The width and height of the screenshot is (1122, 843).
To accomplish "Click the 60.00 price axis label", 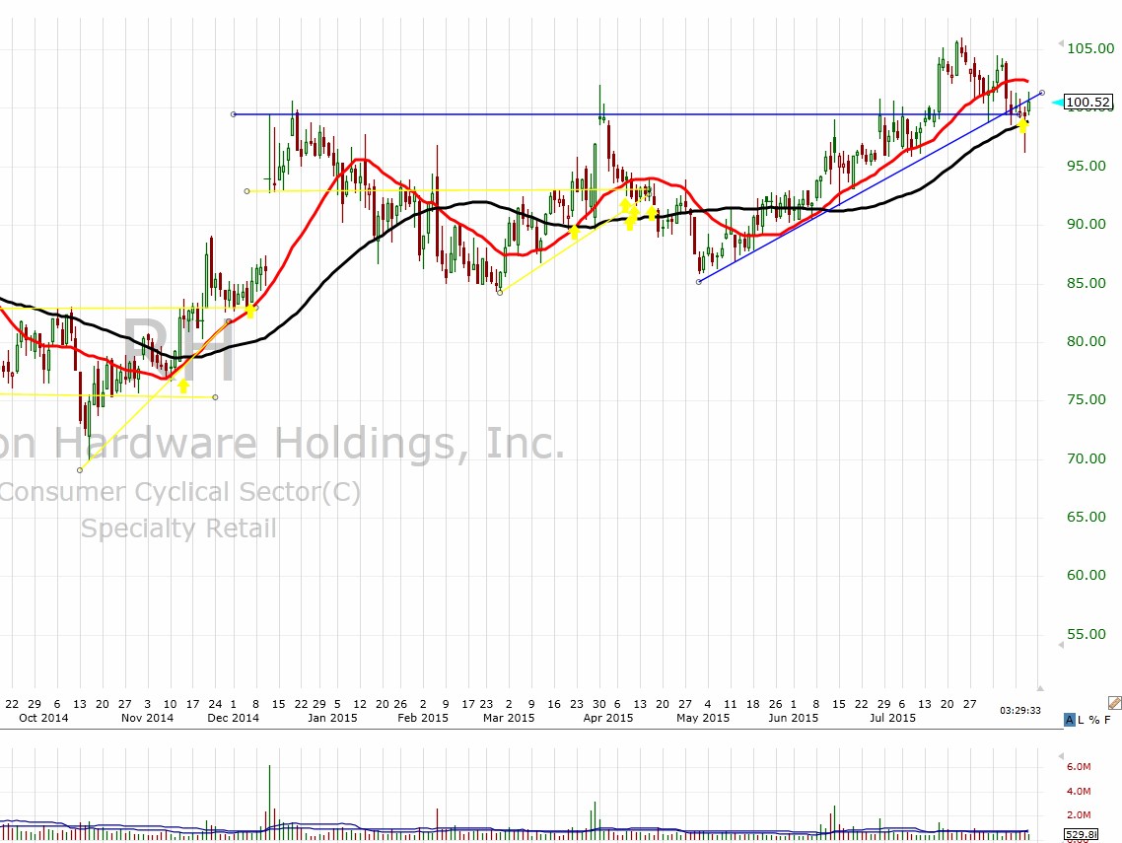I will pyautogui.click(x=1087, y=576).
